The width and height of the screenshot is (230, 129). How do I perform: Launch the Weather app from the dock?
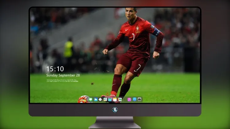[x=96, y=99]
